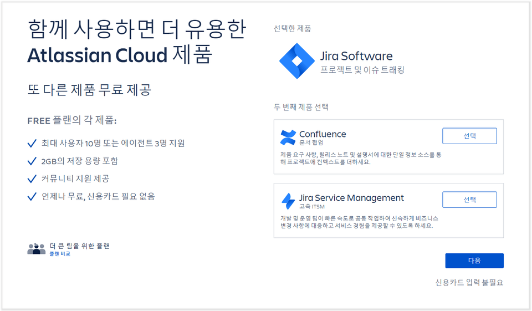532x311 pixels.
Task: Click the Jira Service Management title
Action: [351, 197]
